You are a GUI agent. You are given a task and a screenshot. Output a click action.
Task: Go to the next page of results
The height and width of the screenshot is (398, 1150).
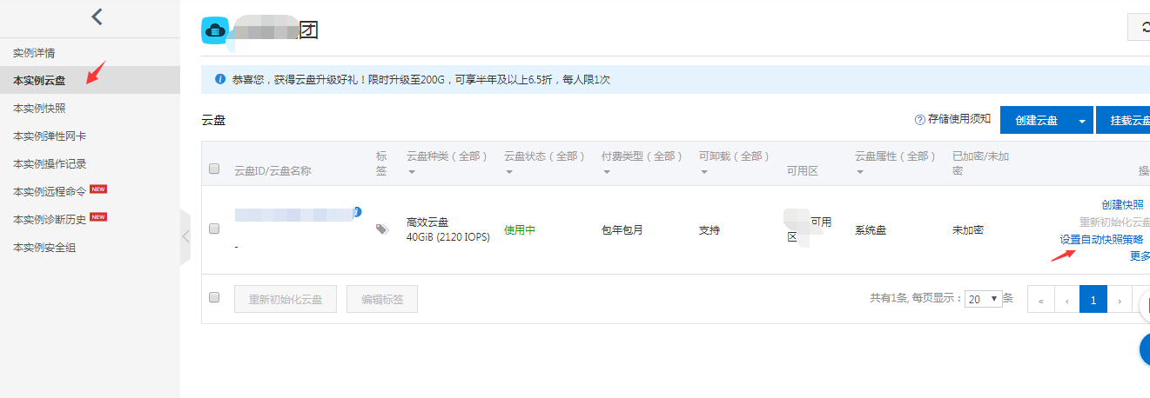[1120, 299]
